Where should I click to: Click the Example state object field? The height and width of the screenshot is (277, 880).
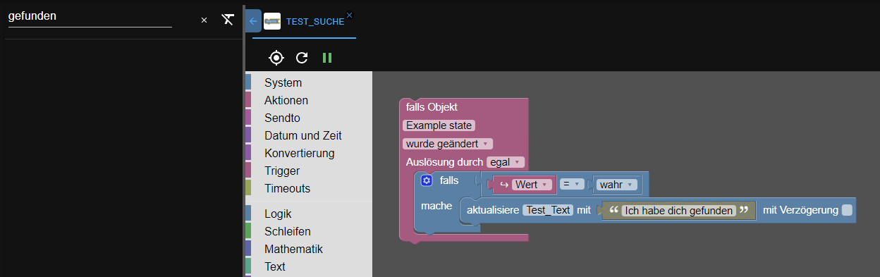point(439,125)
